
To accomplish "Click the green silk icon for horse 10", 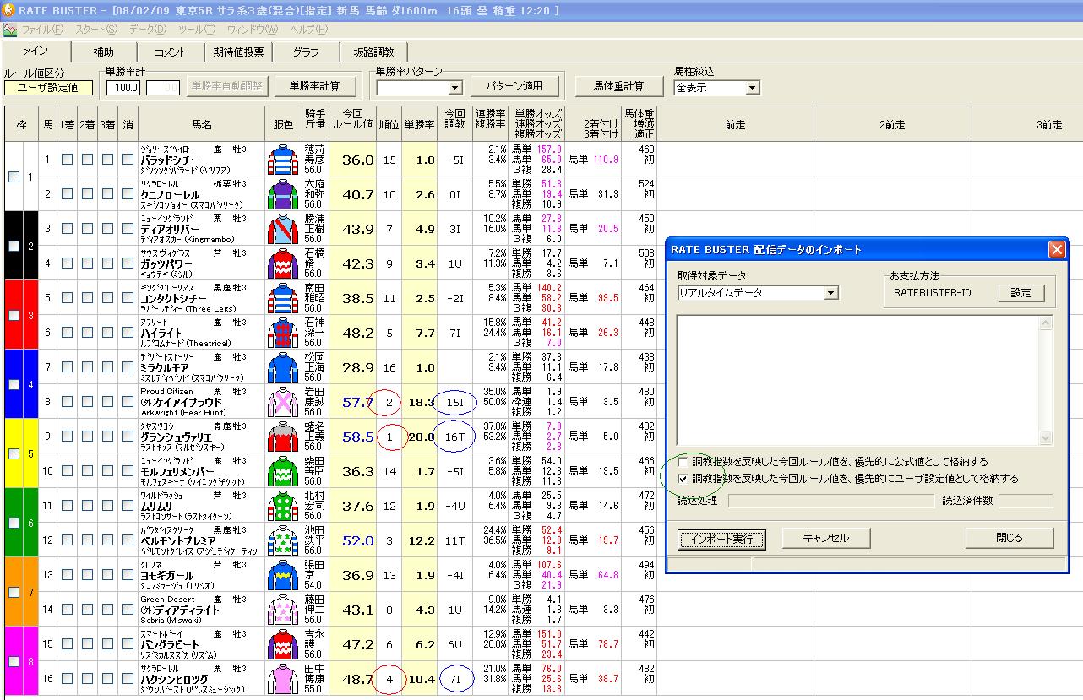I will point(282,471).
